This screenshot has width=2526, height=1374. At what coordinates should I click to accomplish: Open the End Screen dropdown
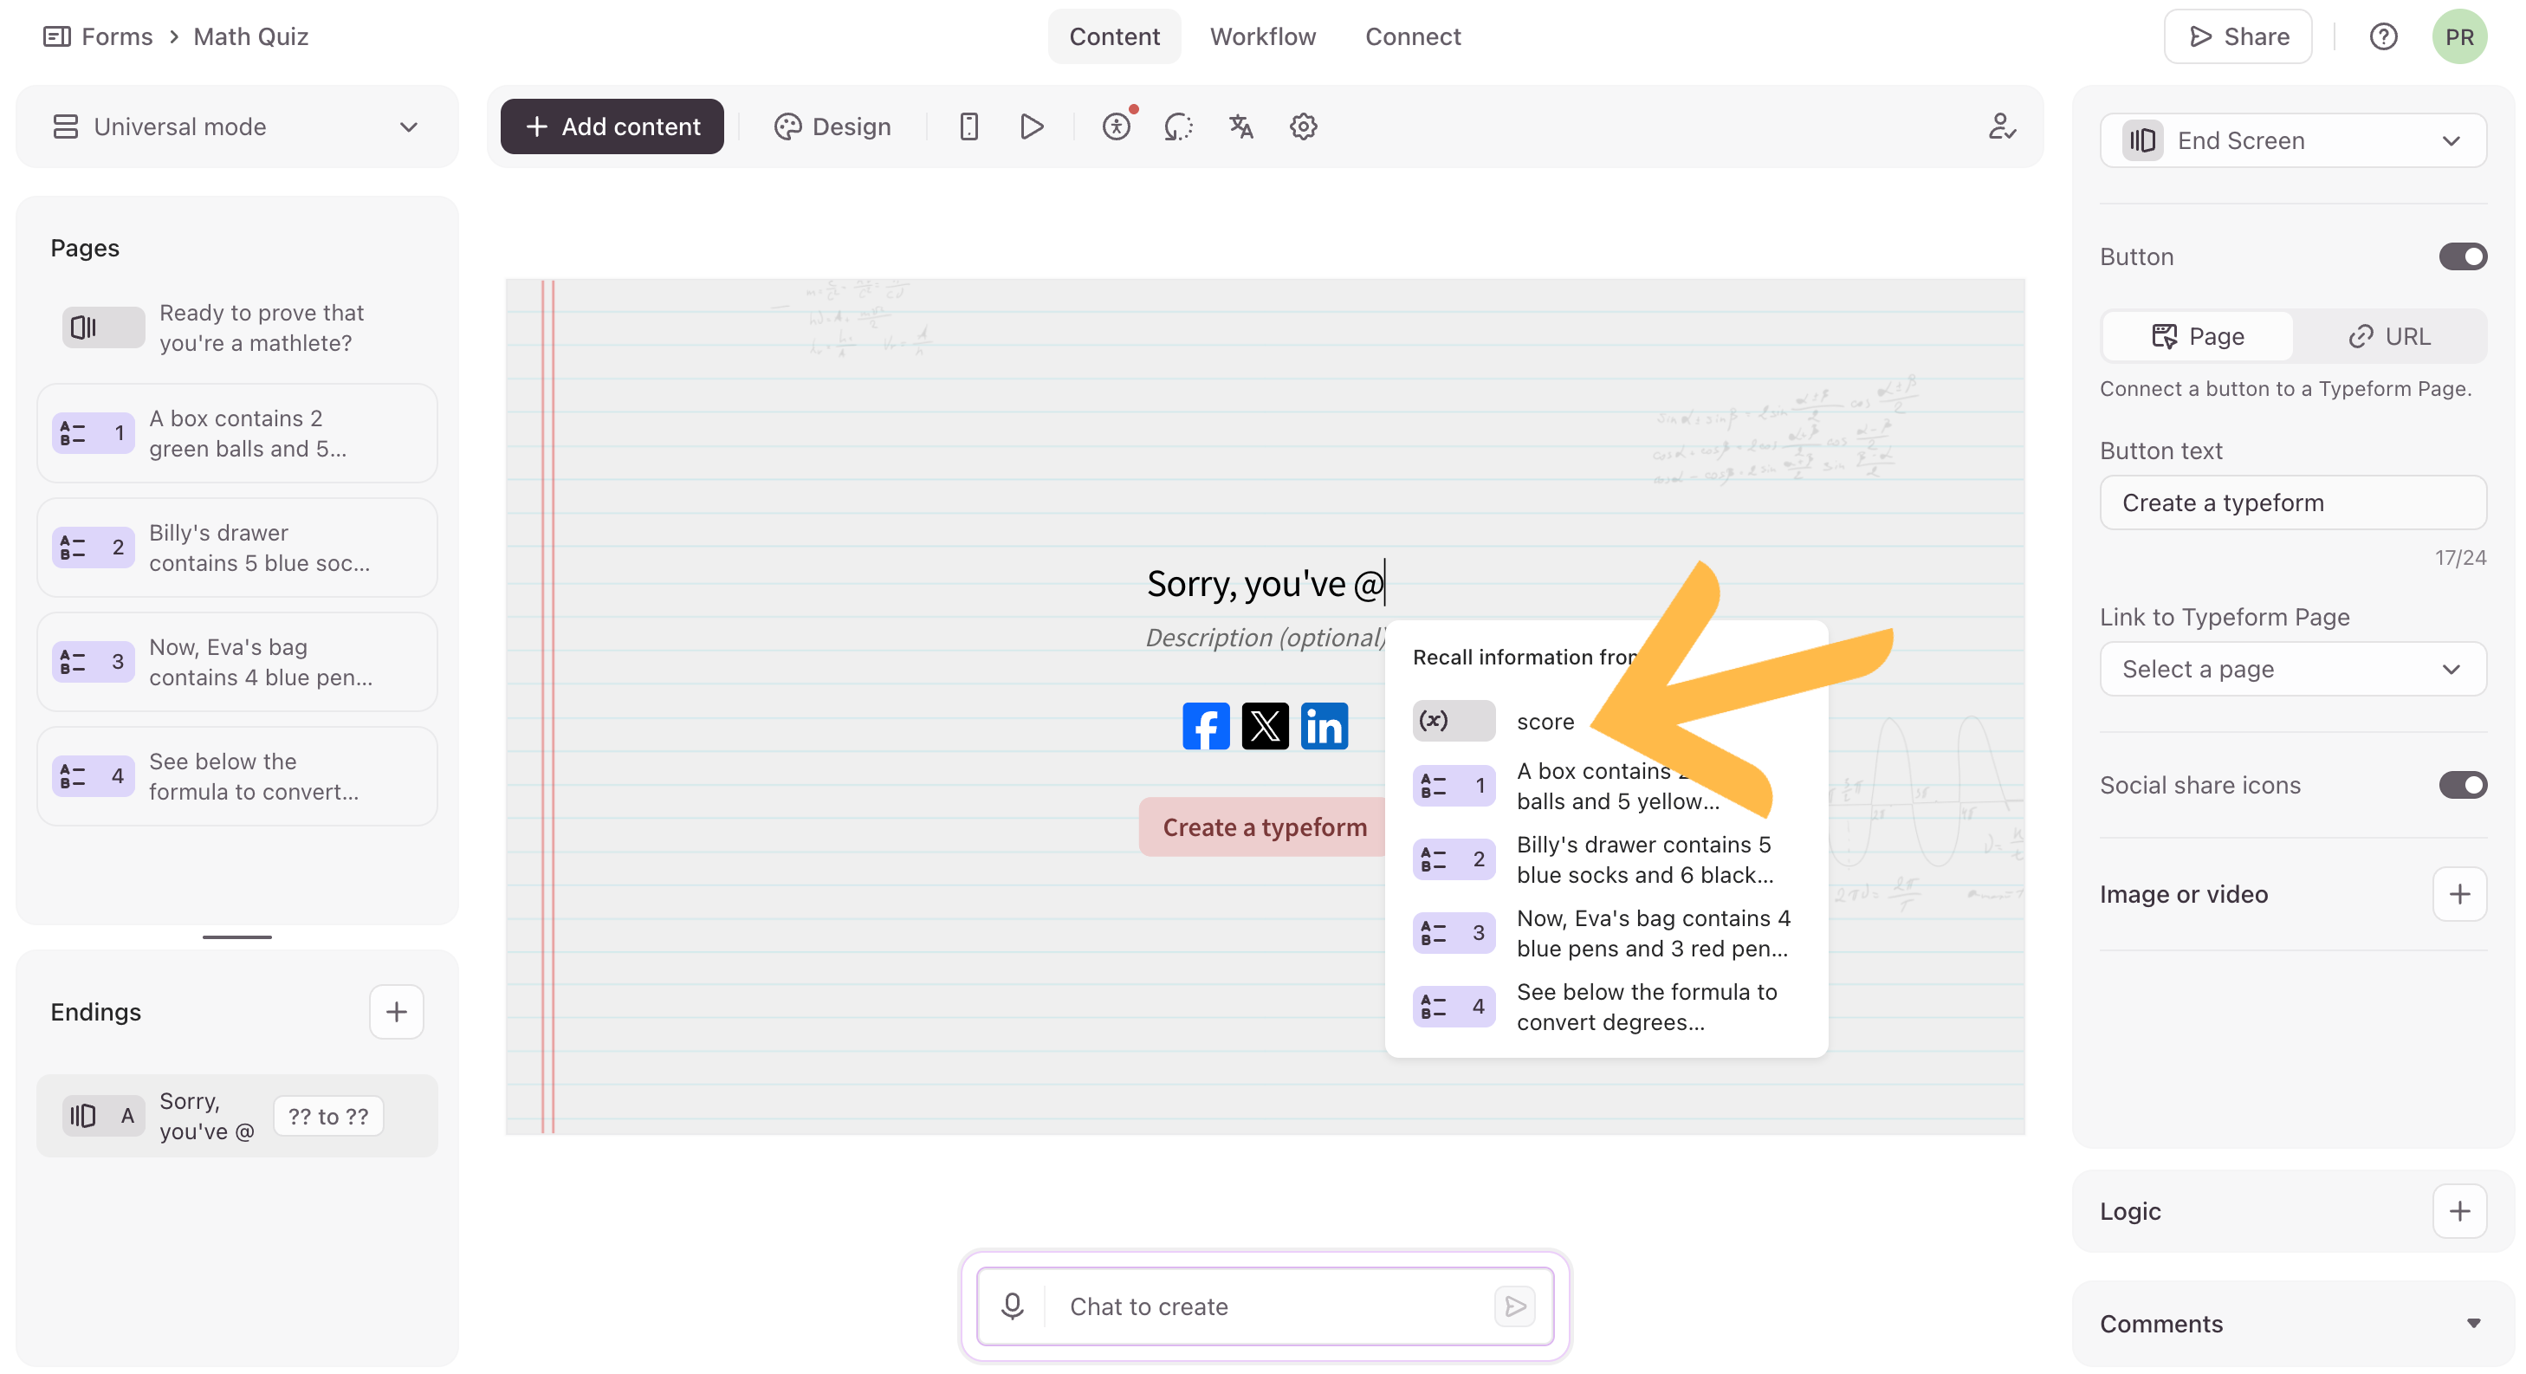click(x=2293, y=140)
